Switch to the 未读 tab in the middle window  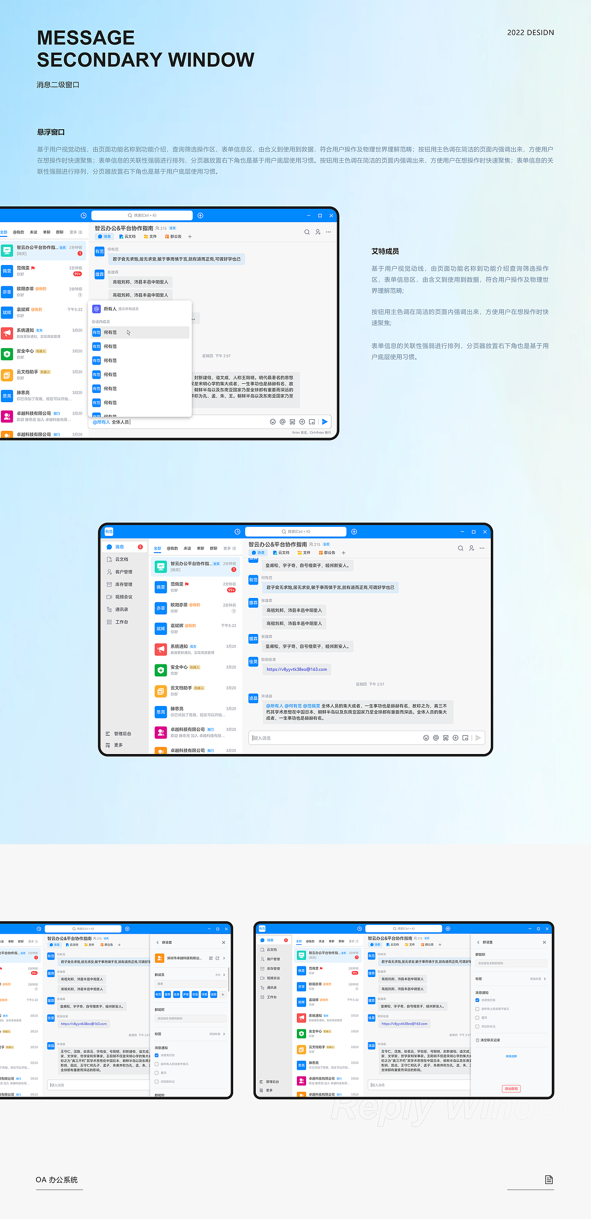click(187, 549)
